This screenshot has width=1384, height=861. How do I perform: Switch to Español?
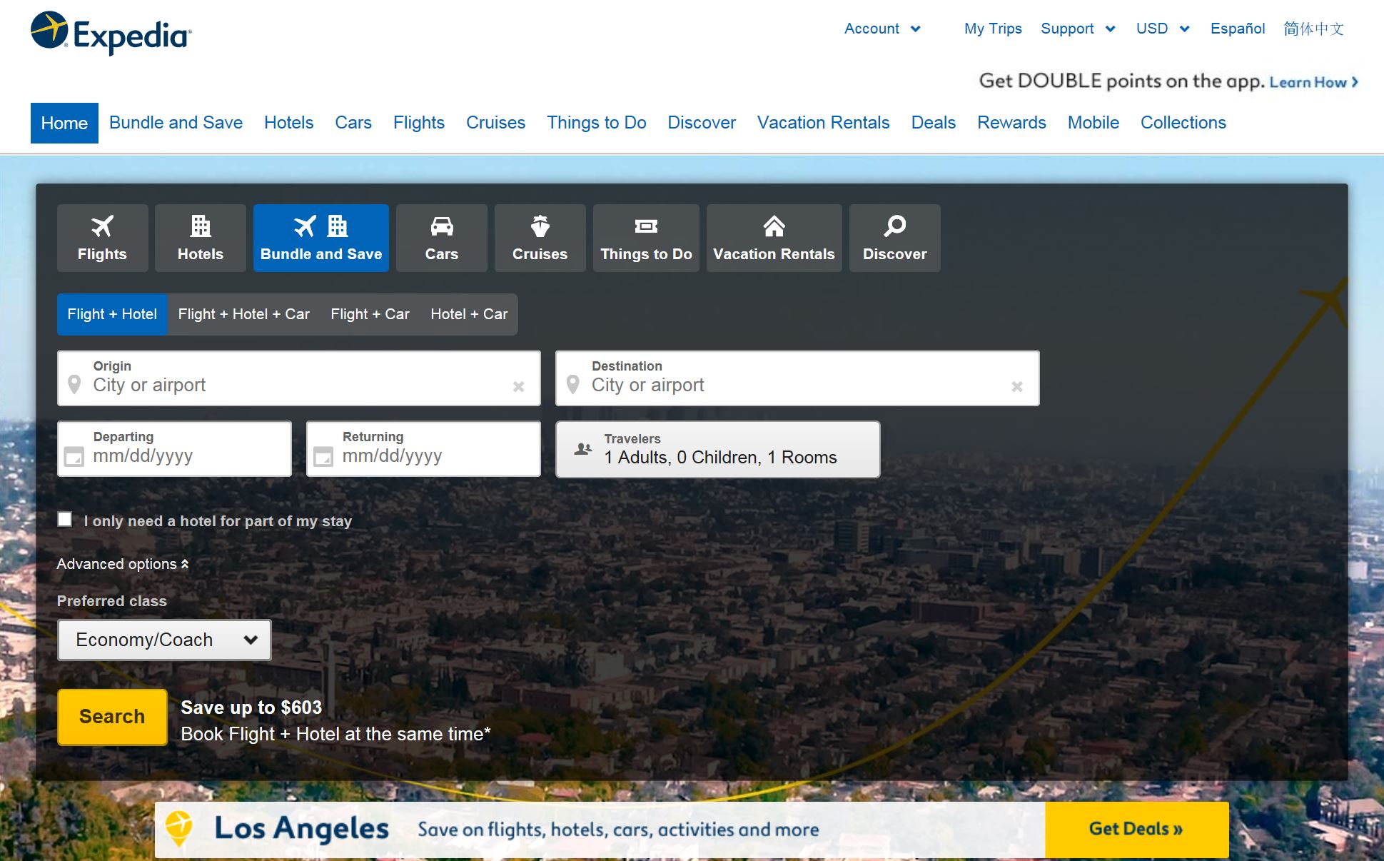click(1238, 29)
